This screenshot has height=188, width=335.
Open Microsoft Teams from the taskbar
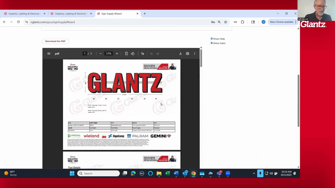tap(219, 173)
